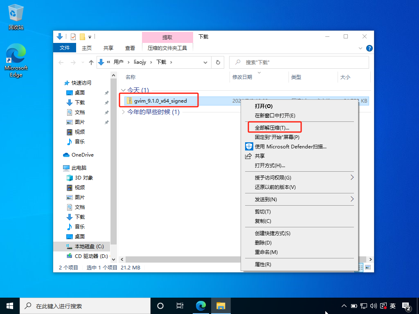Expand the ribbon using the chevron

click(x=360, y=48)
